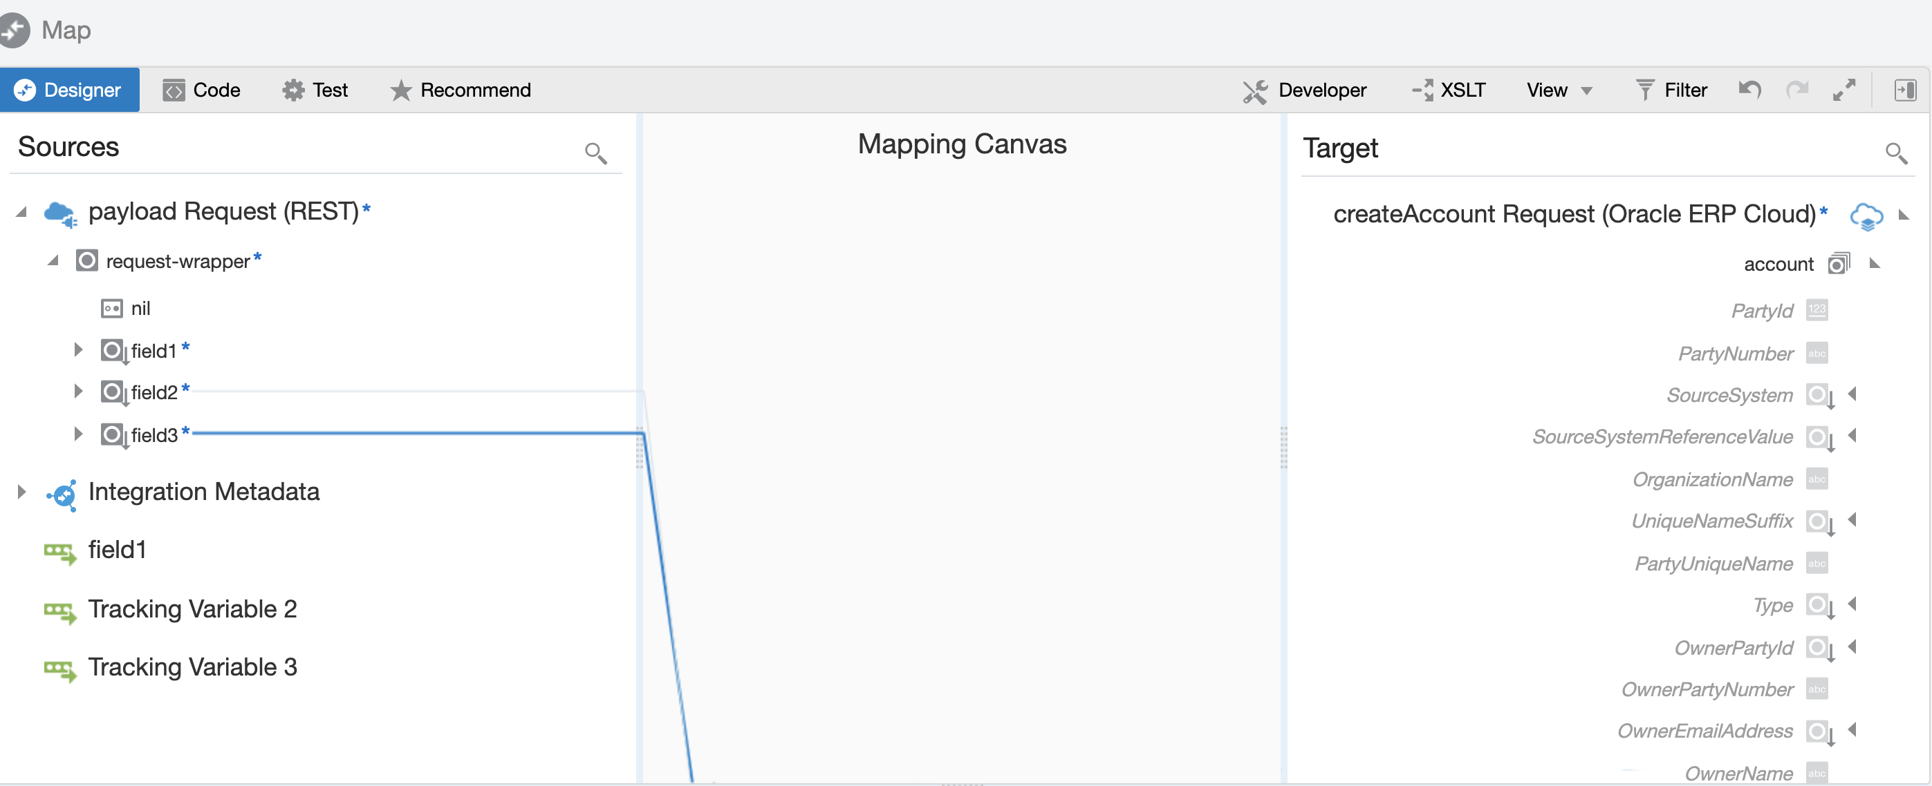1932x786 pixels.
Task: Collapse the request-wrapper node
Action: (53, 261)
